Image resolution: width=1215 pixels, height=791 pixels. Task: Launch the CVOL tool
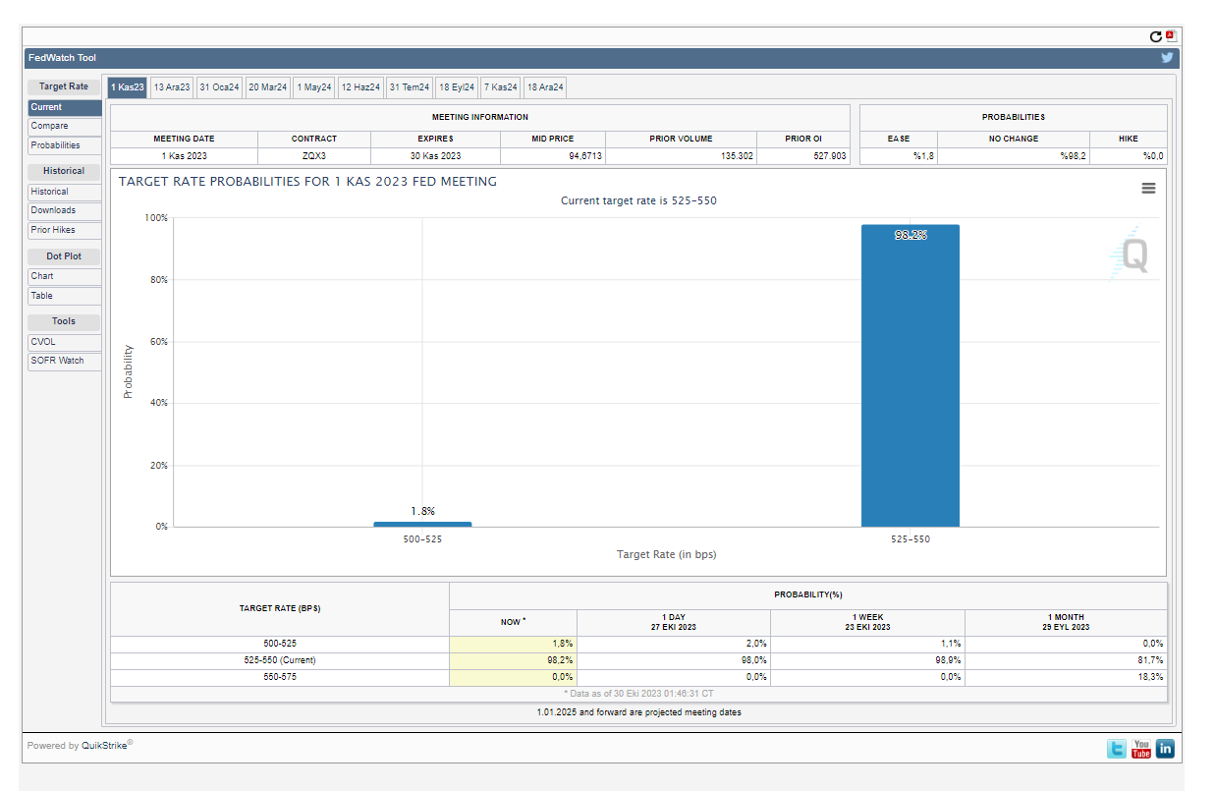[65, 342]
